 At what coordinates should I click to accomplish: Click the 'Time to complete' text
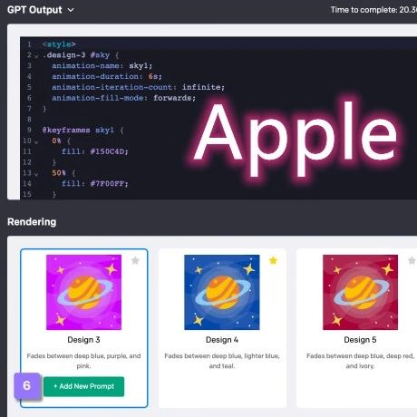point(373,10)
